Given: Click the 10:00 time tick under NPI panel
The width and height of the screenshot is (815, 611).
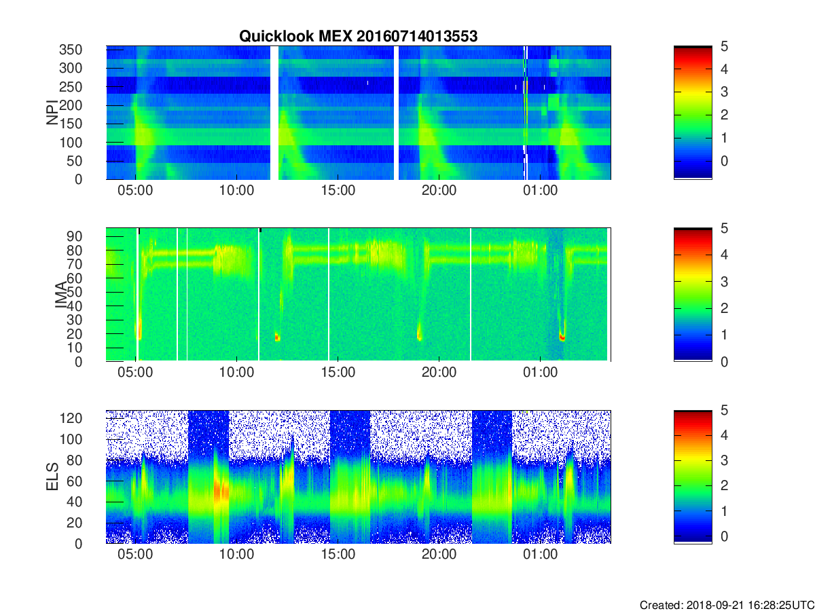Looking at the screenshot, I should tap(237, 191).
